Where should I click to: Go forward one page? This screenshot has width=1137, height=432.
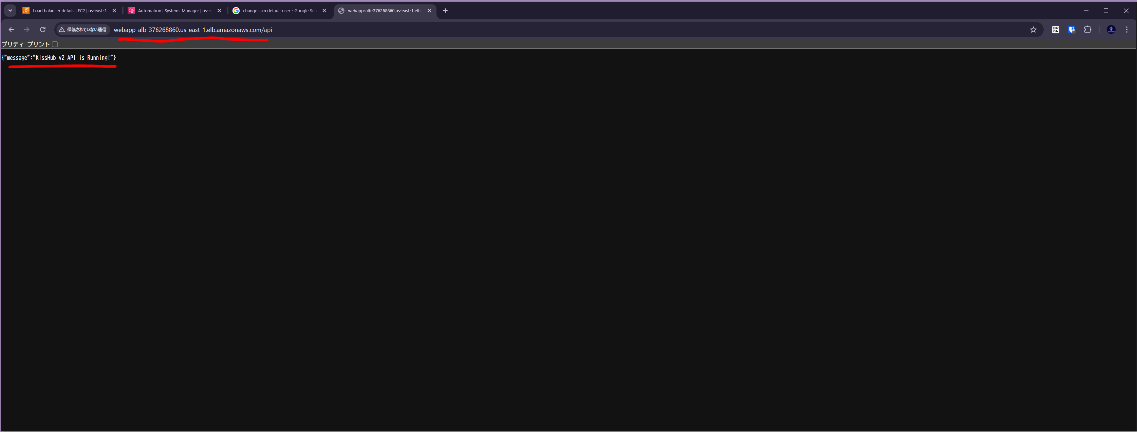[x=27, y=30]
